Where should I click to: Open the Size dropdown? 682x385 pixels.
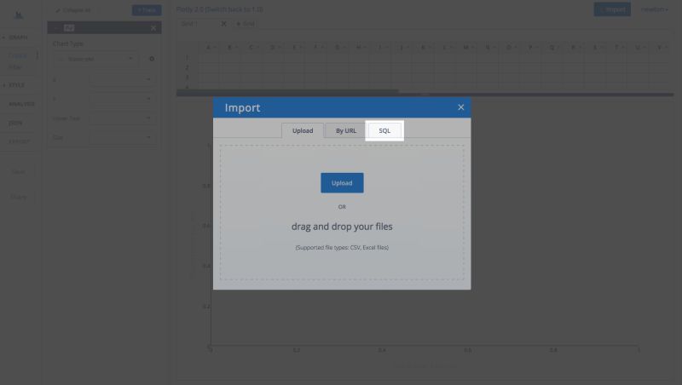coord(122,137)
